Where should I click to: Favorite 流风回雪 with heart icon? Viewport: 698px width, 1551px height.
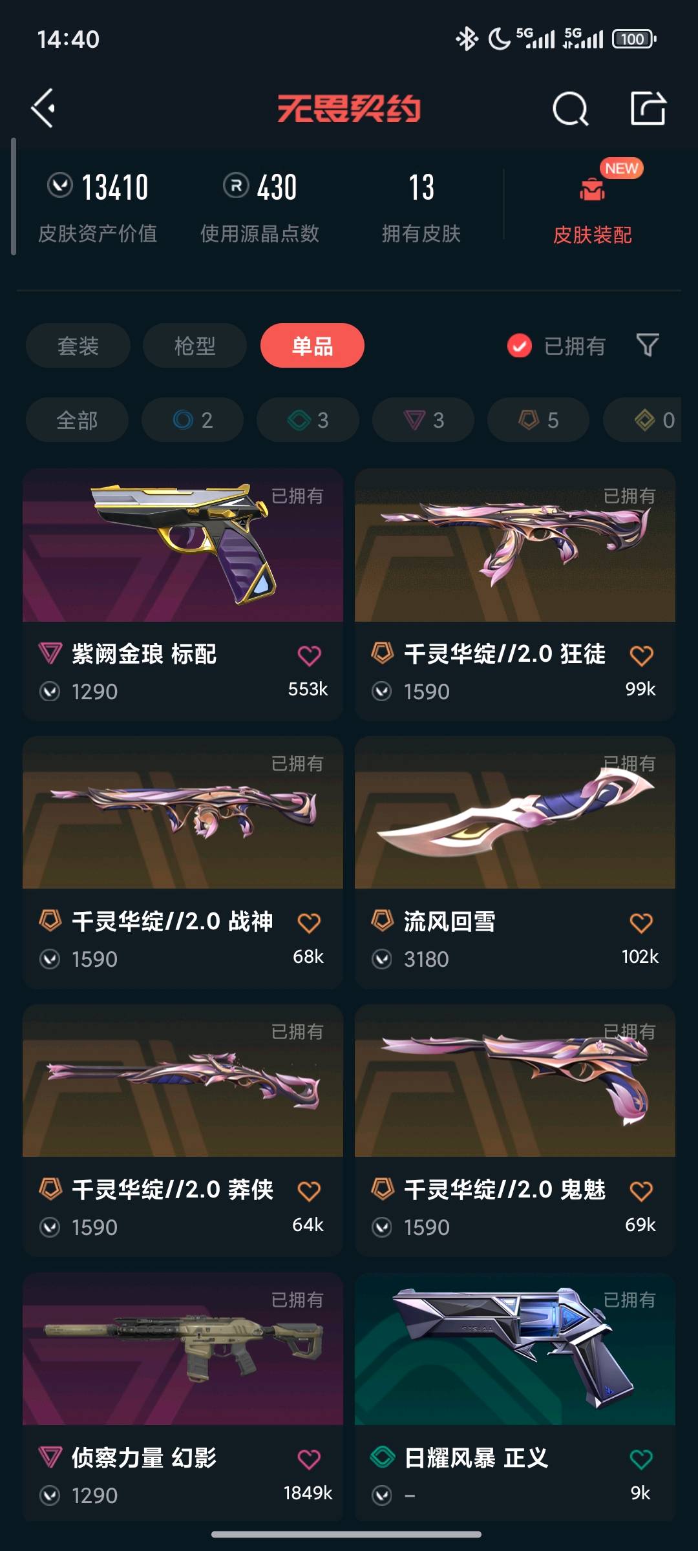coord(641,923)
